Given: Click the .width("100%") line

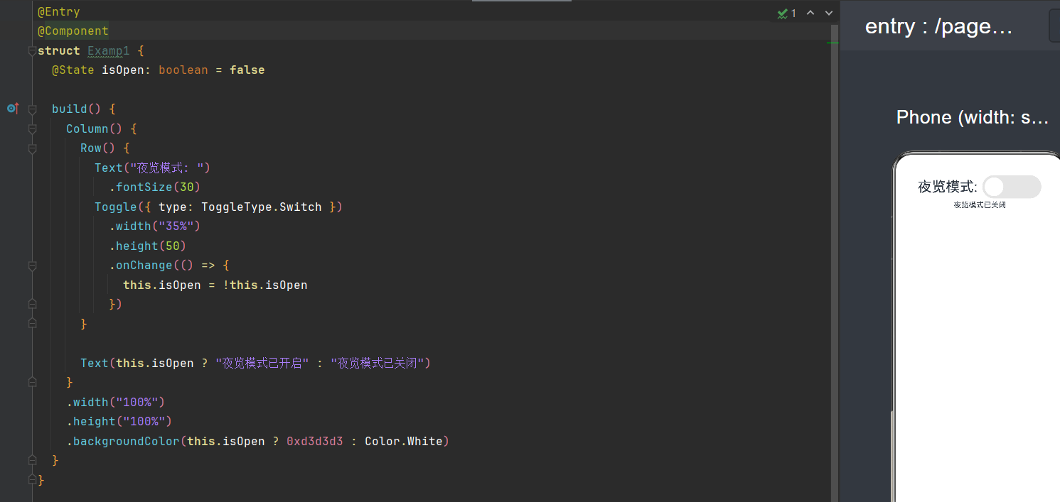Looking at the screenshot, I should point(115,402).
